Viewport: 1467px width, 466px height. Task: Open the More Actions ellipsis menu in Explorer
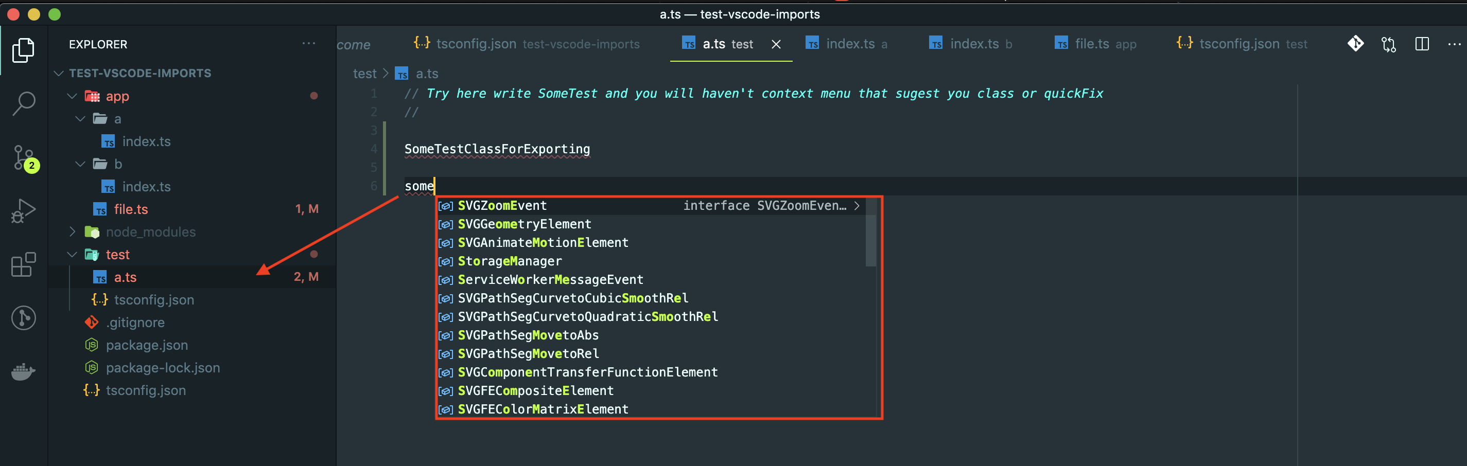point(308,44)
